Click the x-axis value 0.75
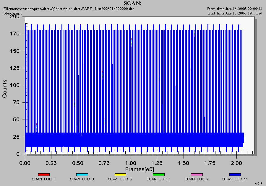Screen dimensions: 266x186 pos(104,163)
